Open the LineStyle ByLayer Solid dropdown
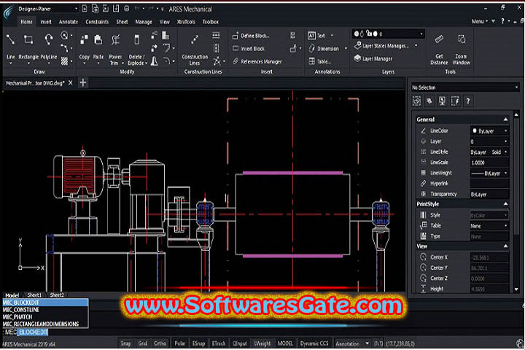The height and width of the screenshot is (350, 525). click(x=489, y=152)
